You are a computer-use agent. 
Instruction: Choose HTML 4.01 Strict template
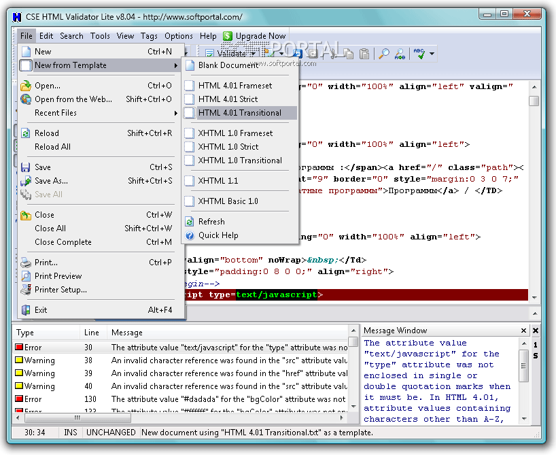[240, 99]
